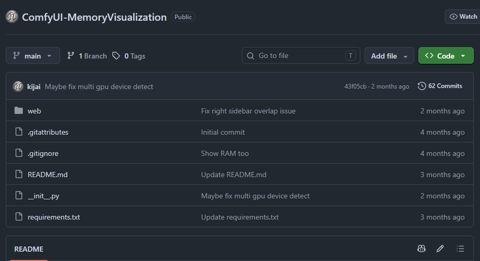Image resolution: width=480 pixels, height=261 pixels.
Task: Open the ComfyUI-MemoryVisualization repository title link
Action: (94, 17)
